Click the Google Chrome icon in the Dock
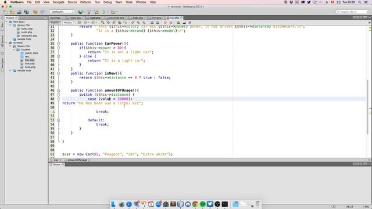 (x=195, y=204)
